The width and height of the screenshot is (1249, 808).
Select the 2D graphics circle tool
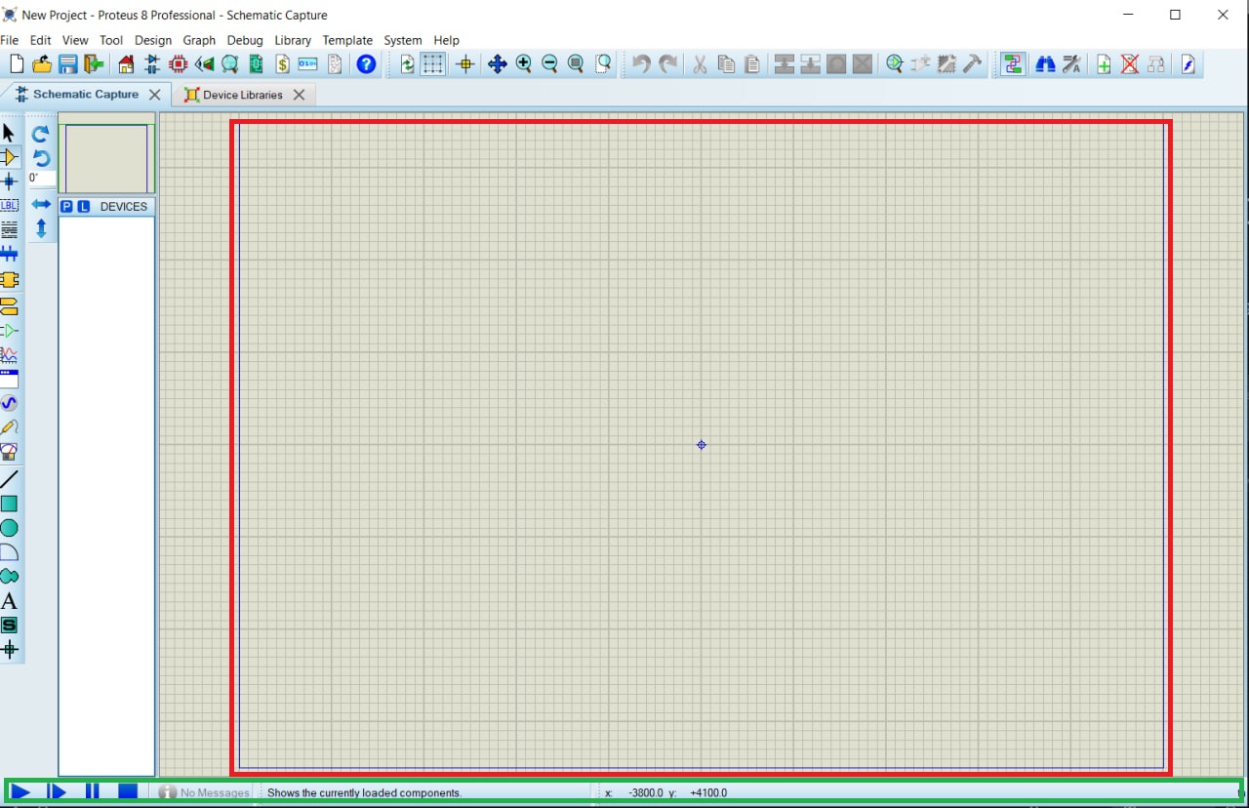coord(9,528)
